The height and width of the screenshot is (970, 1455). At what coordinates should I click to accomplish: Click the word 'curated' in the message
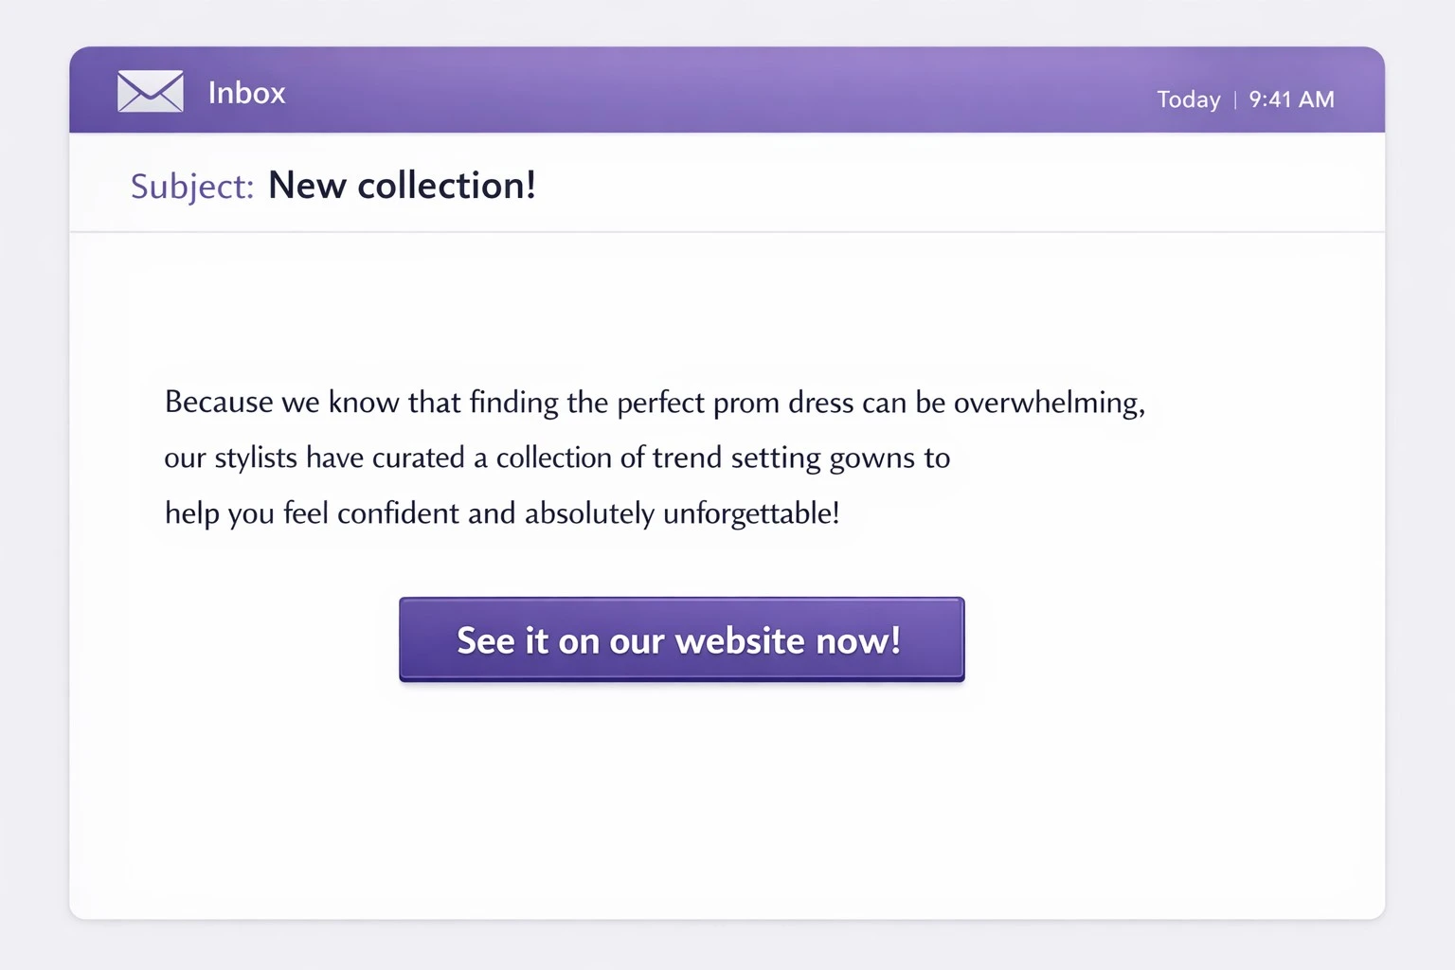point(418,458)
